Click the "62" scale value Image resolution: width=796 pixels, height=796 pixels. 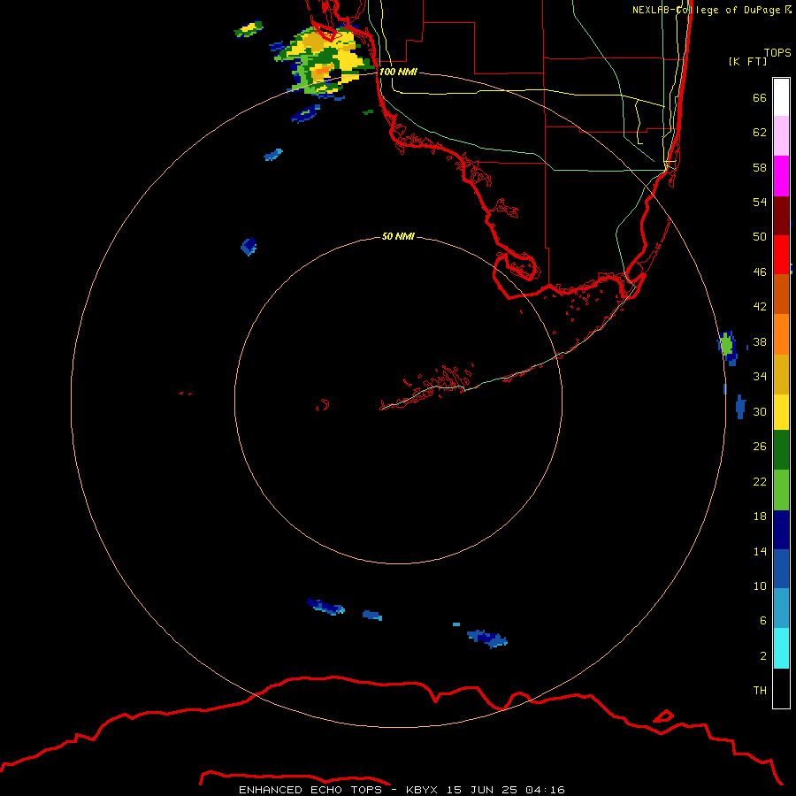760,133
